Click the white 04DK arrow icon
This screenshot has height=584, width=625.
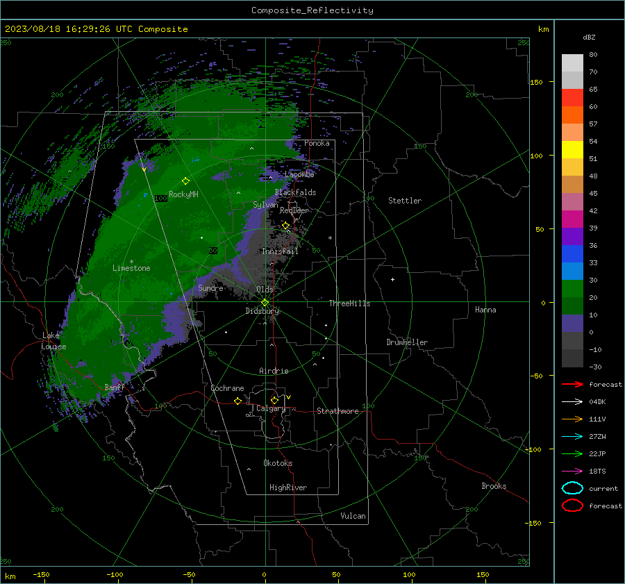(x=572, y=401)
